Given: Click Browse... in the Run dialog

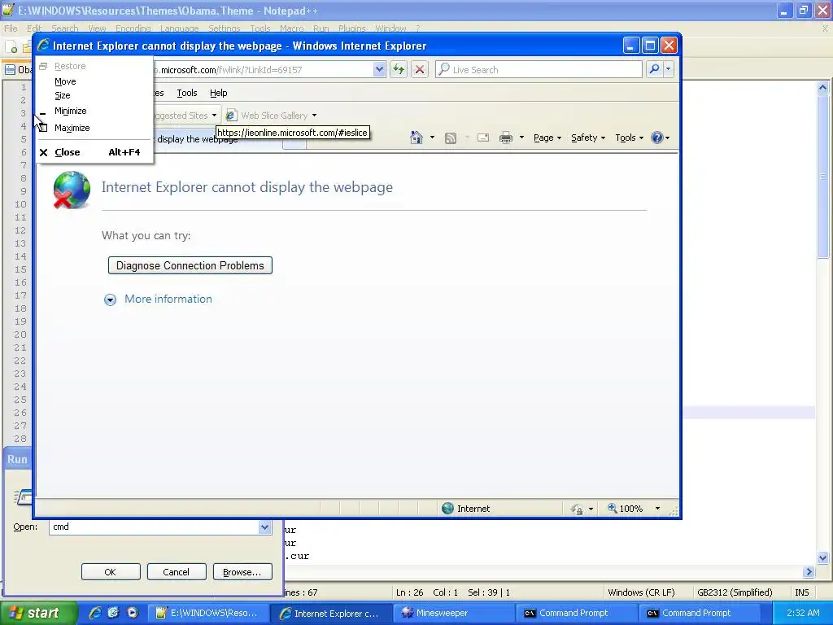Looking at the screenshot, I should pyautogui.click(x=242, y=572).
